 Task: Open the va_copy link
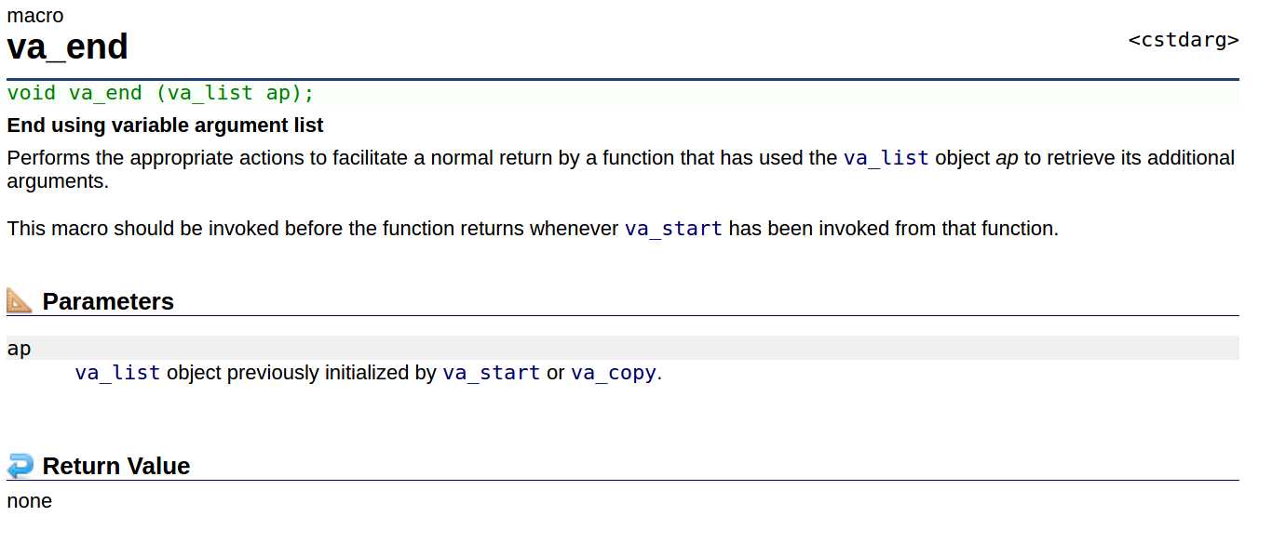click(614, 373)
